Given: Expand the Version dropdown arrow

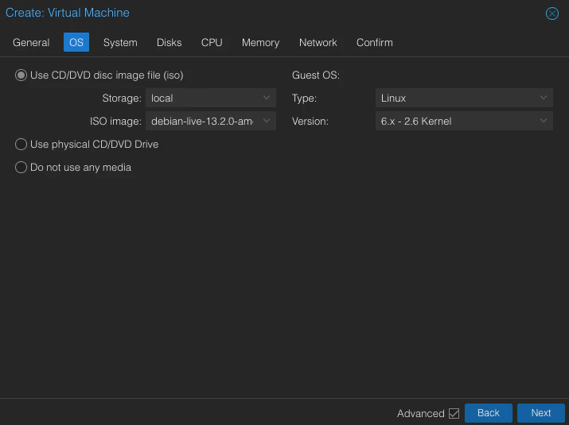Looking at the screenshot, I should pos(544,121).
